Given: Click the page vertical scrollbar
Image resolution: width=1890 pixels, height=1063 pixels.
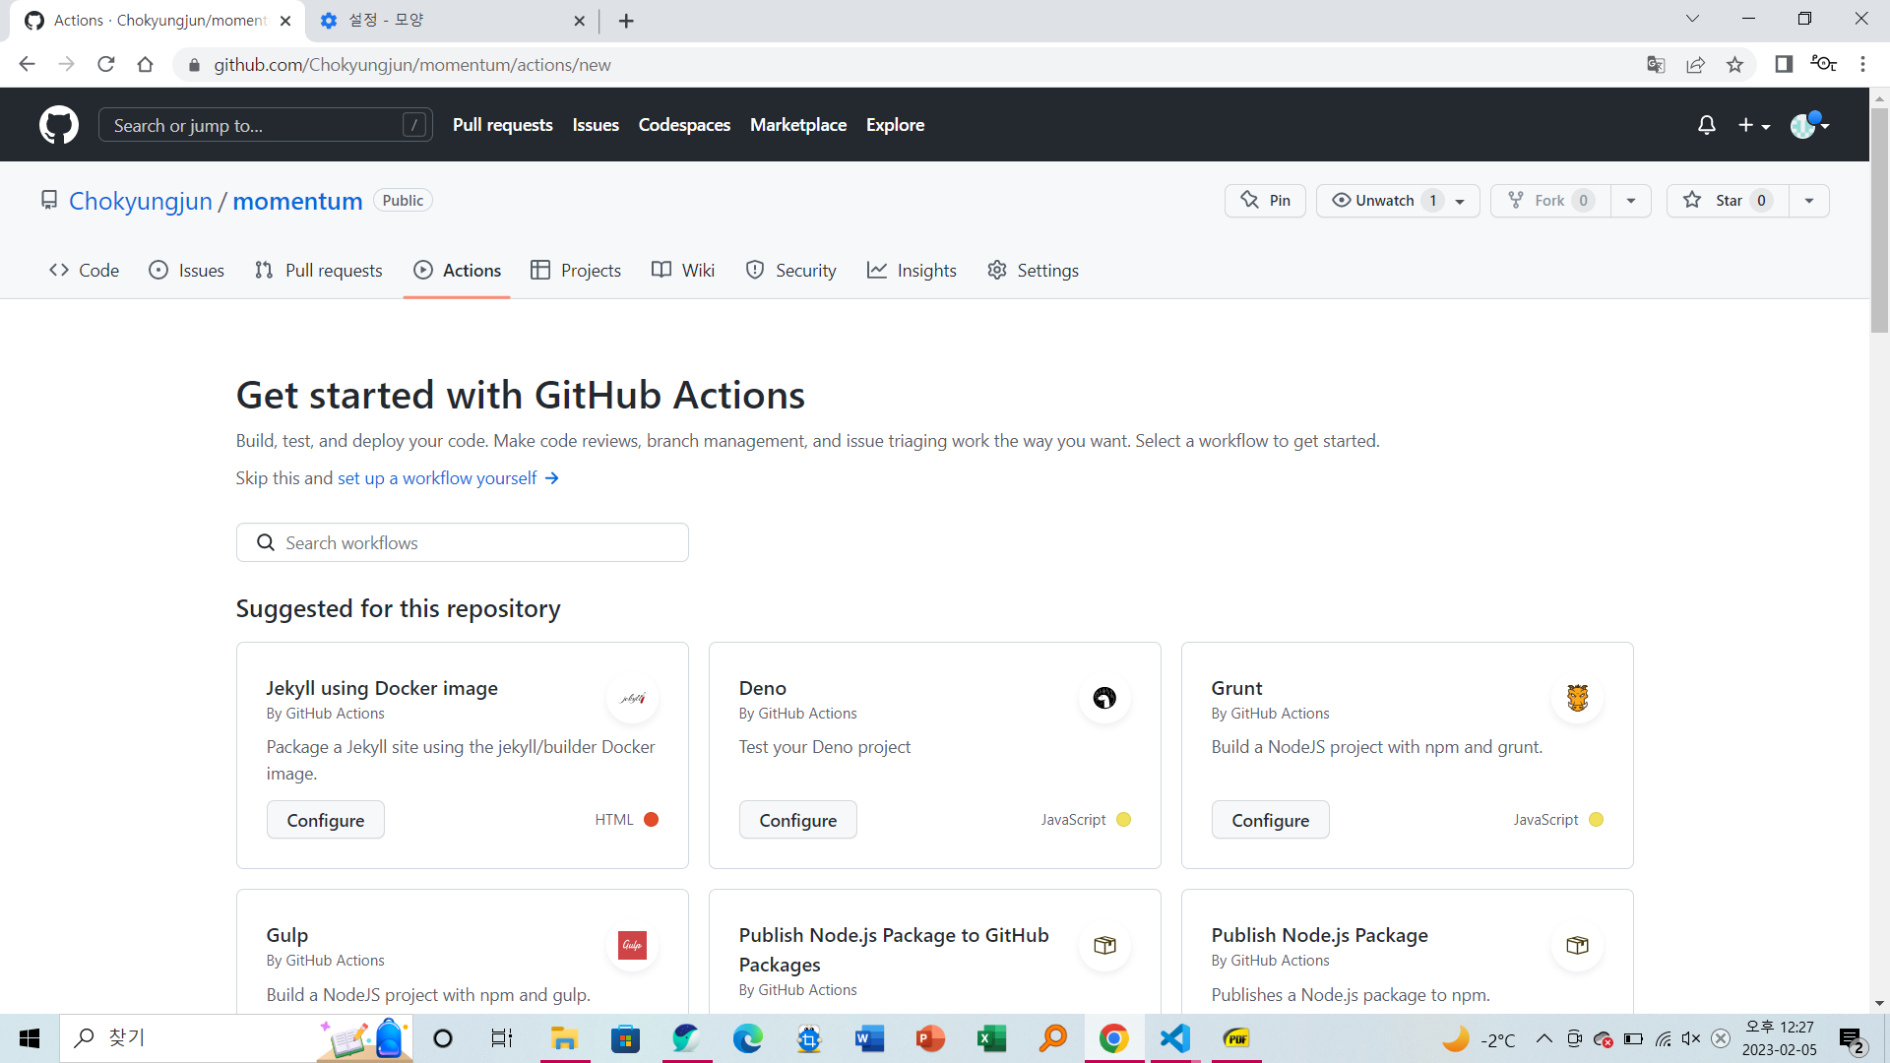Looking at the screenshot, I should click(x=1879, y=219).
